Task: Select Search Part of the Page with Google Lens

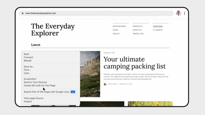Action: [x=46, y=92]
